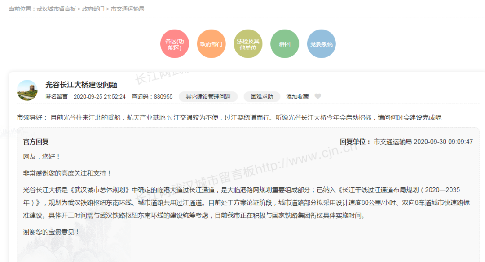Open the 法检及其他单位 olive circle category
The height and width of the screenshot is (262, 485).
pyautogui.click(x=248, y=44)
